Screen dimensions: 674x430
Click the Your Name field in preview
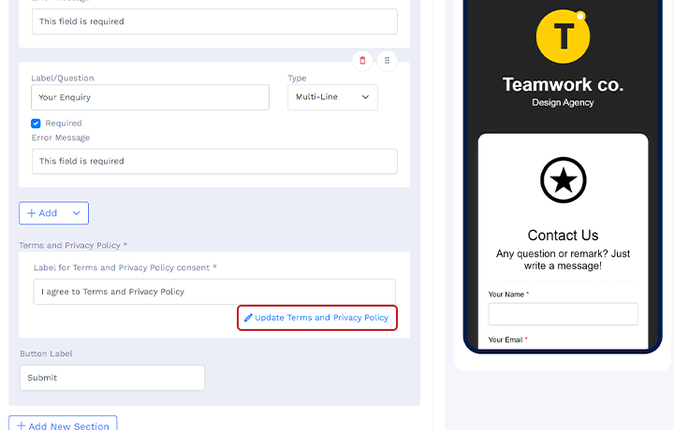(564, 314)
